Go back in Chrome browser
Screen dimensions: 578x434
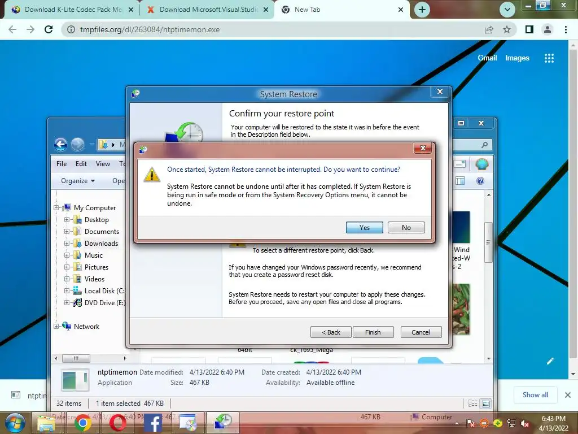point(12,29)
